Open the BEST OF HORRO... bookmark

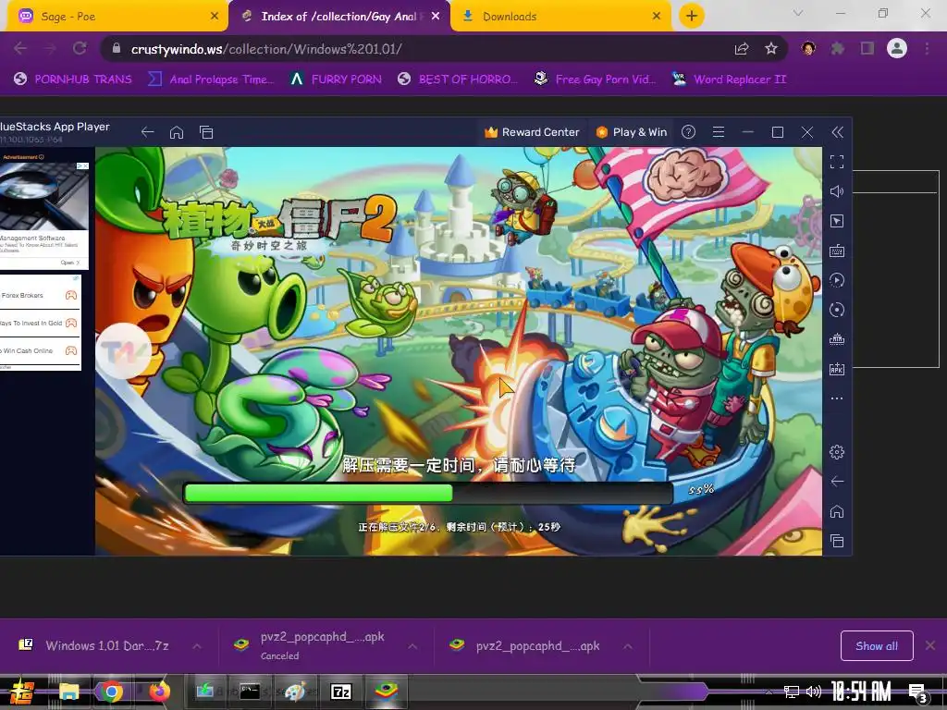[458, 80]
